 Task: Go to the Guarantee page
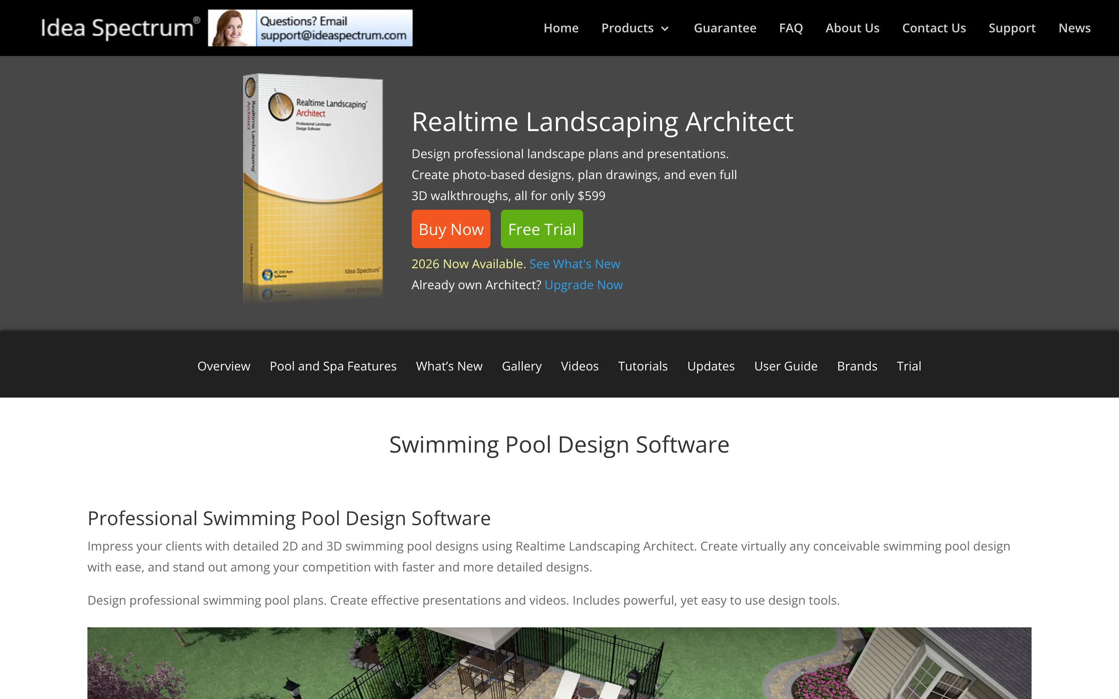click(725, 28)
